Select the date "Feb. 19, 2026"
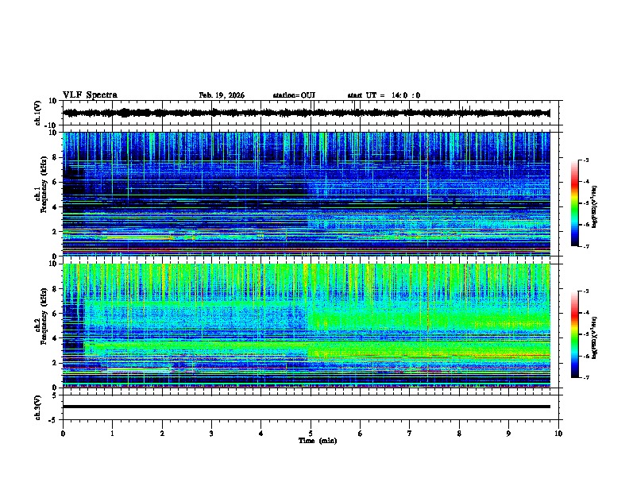The width and height of the screenshot is (629, 486). 222,95
